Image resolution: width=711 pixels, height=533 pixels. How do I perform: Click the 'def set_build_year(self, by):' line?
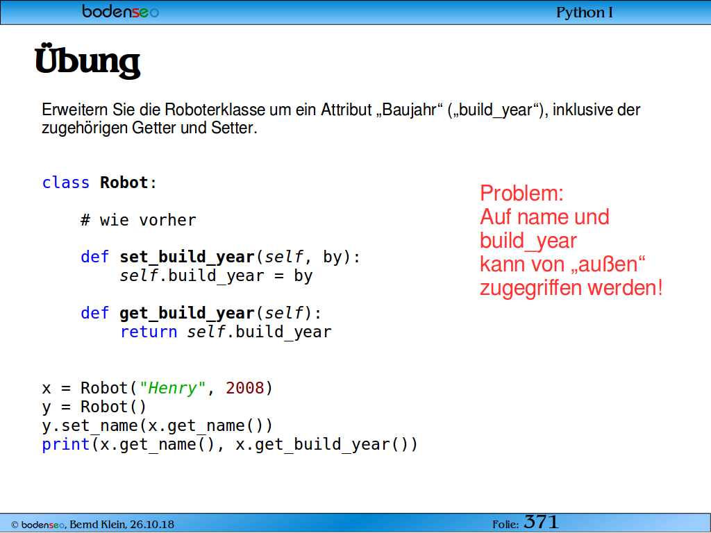pyautogui.click(x=220, y=257)
